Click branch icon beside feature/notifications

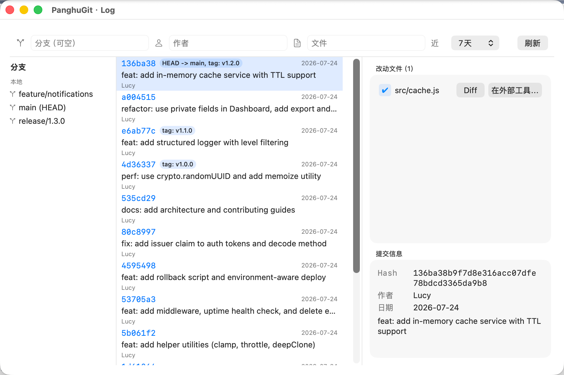click(x=13, y=94)
